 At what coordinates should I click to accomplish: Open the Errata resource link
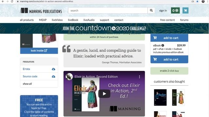coord(26,69)
